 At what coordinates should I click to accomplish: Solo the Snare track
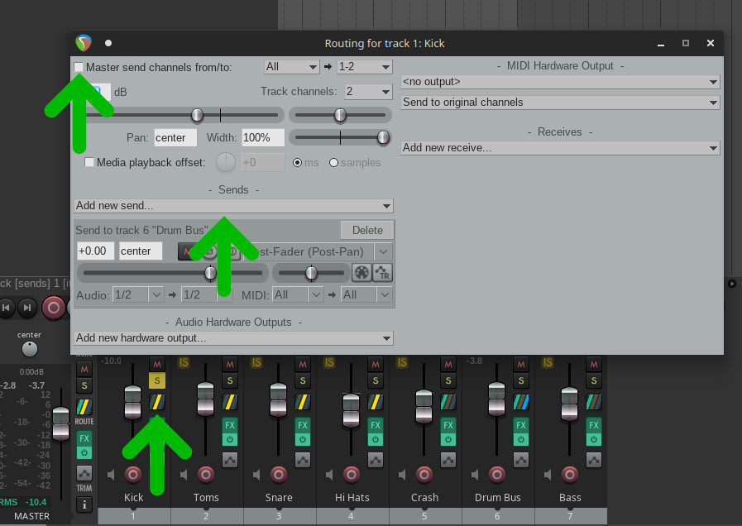coord(303,380)
